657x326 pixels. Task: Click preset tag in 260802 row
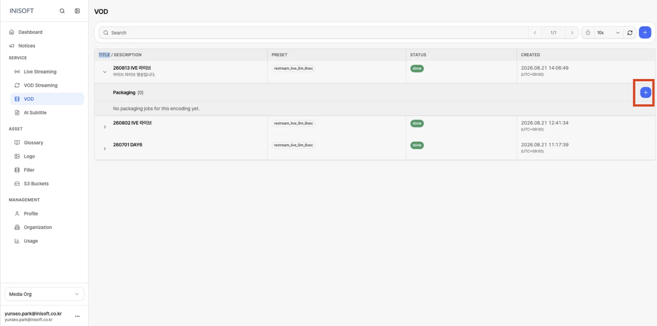point(293,123)
